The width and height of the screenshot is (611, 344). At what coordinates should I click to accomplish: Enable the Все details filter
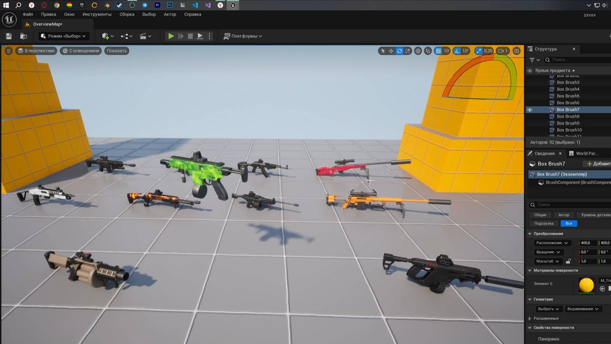(568, 223)
